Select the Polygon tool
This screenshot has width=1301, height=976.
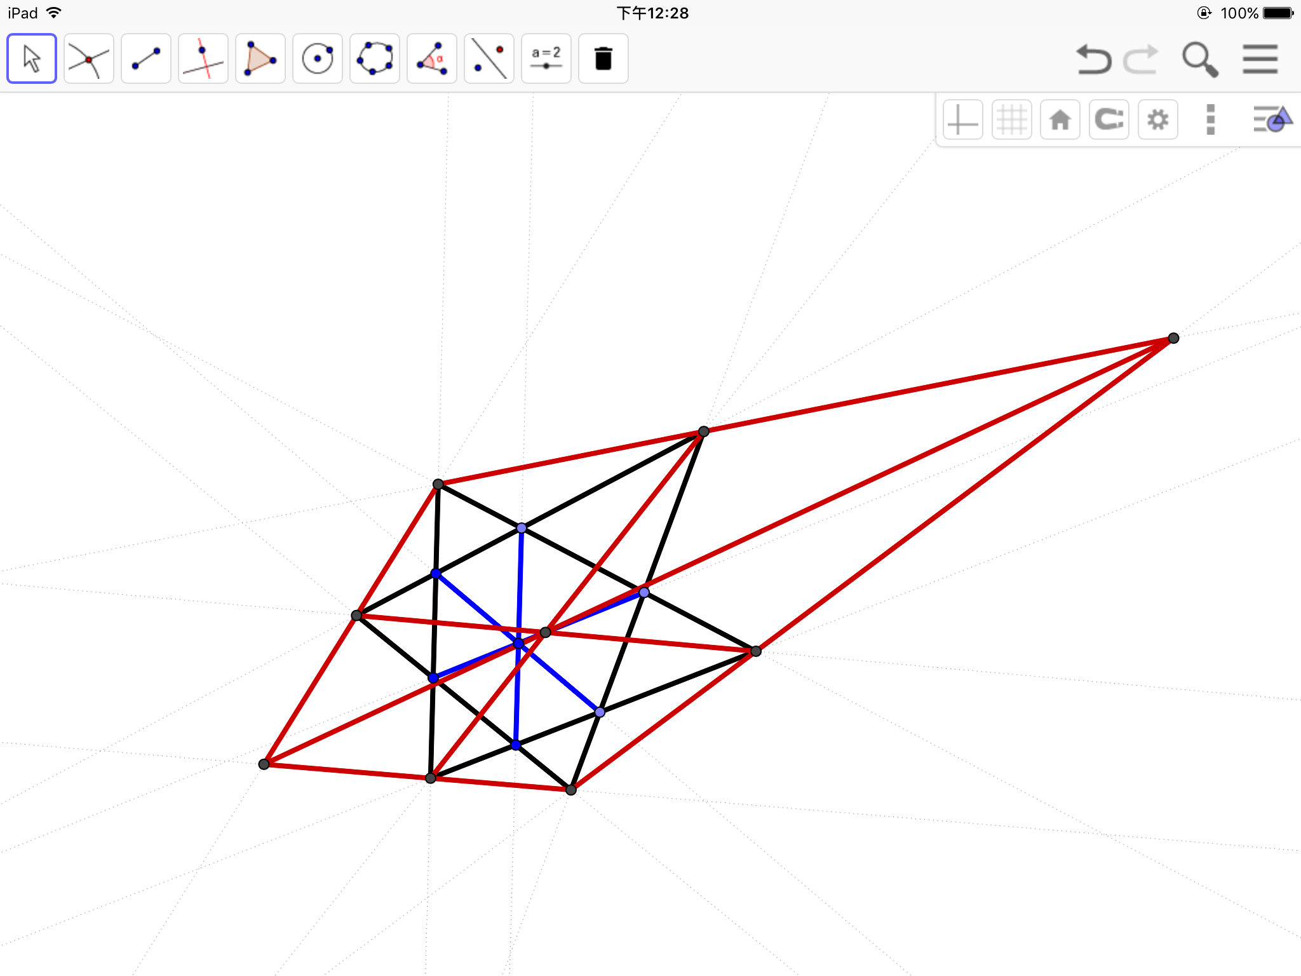click(260, 59)
